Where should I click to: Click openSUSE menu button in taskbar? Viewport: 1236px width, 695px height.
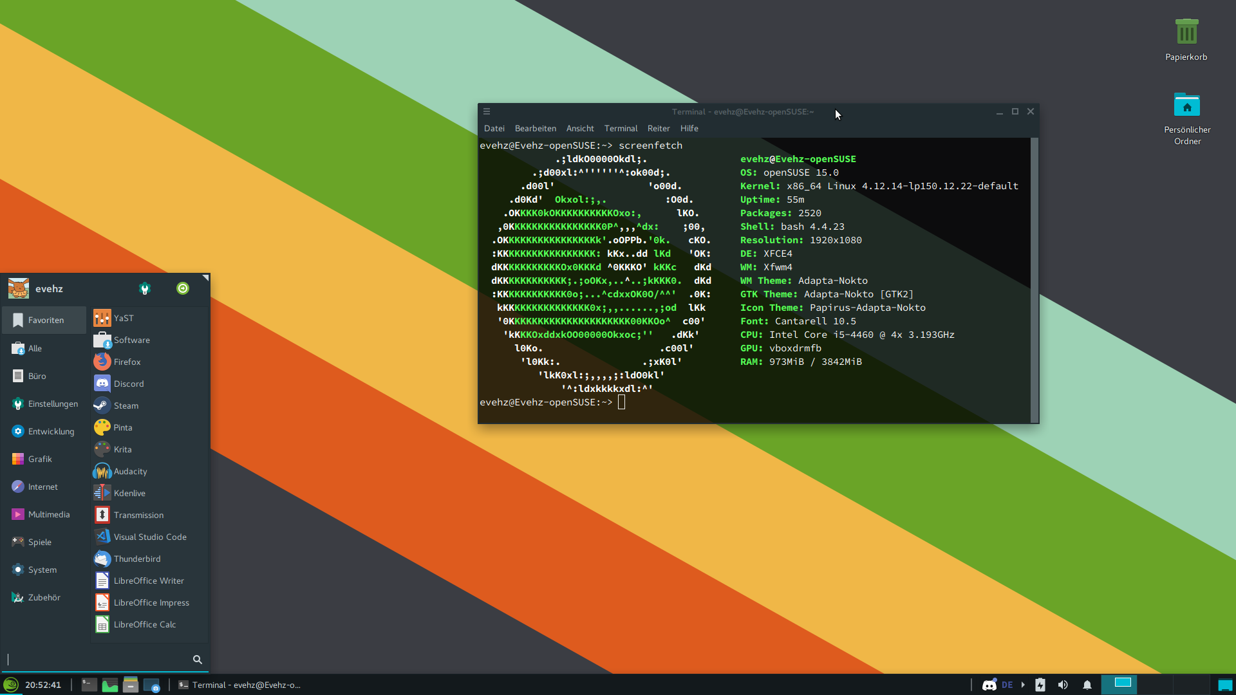[11, 685]
